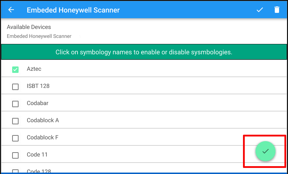288x174 pixels.
Task: Uncheck the Aztec symbology checkbox
Action: click(x=15, y=70)
